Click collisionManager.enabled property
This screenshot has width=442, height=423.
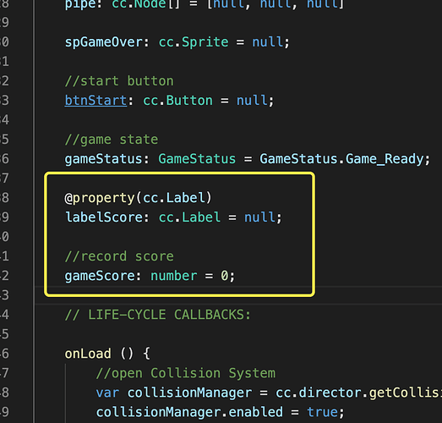click(189, 412)
